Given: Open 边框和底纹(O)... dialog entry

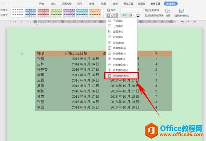Looking at the screenshot, I should tap(121, 76).
